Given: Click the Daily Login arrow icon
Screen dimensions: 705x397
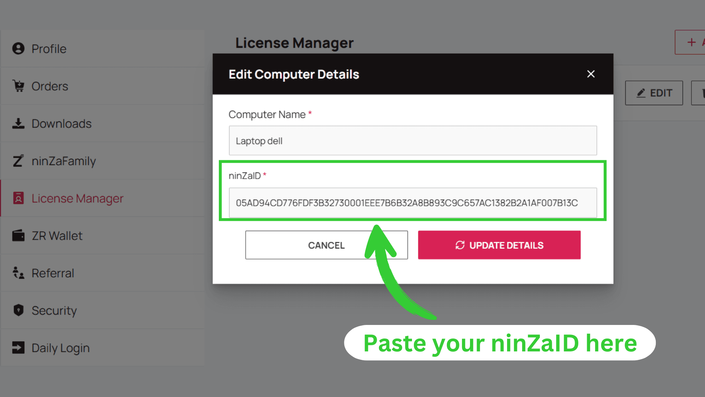Looking at the screenshot, I should point(18,347).
